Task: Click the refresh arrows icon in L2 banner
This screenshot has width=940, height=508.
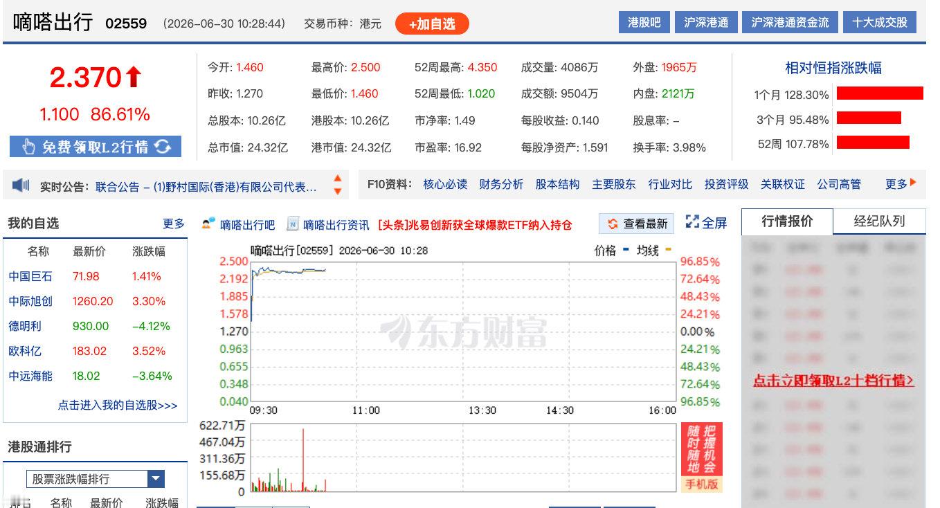Action: (x=163, y=146)
